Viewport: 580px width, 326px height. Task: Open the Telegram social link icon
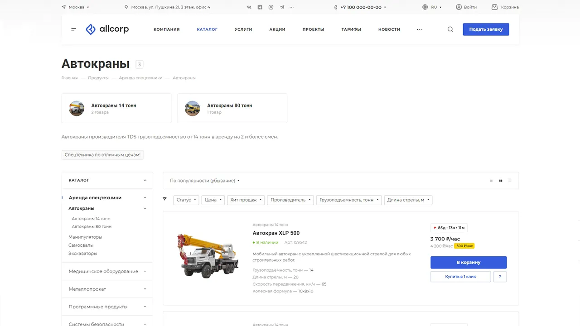click(x=282, y=7)
